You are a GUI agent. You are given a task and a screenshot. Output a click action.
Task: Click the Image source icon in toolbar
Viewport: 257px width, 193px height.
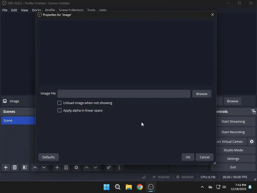coord(5,101)
